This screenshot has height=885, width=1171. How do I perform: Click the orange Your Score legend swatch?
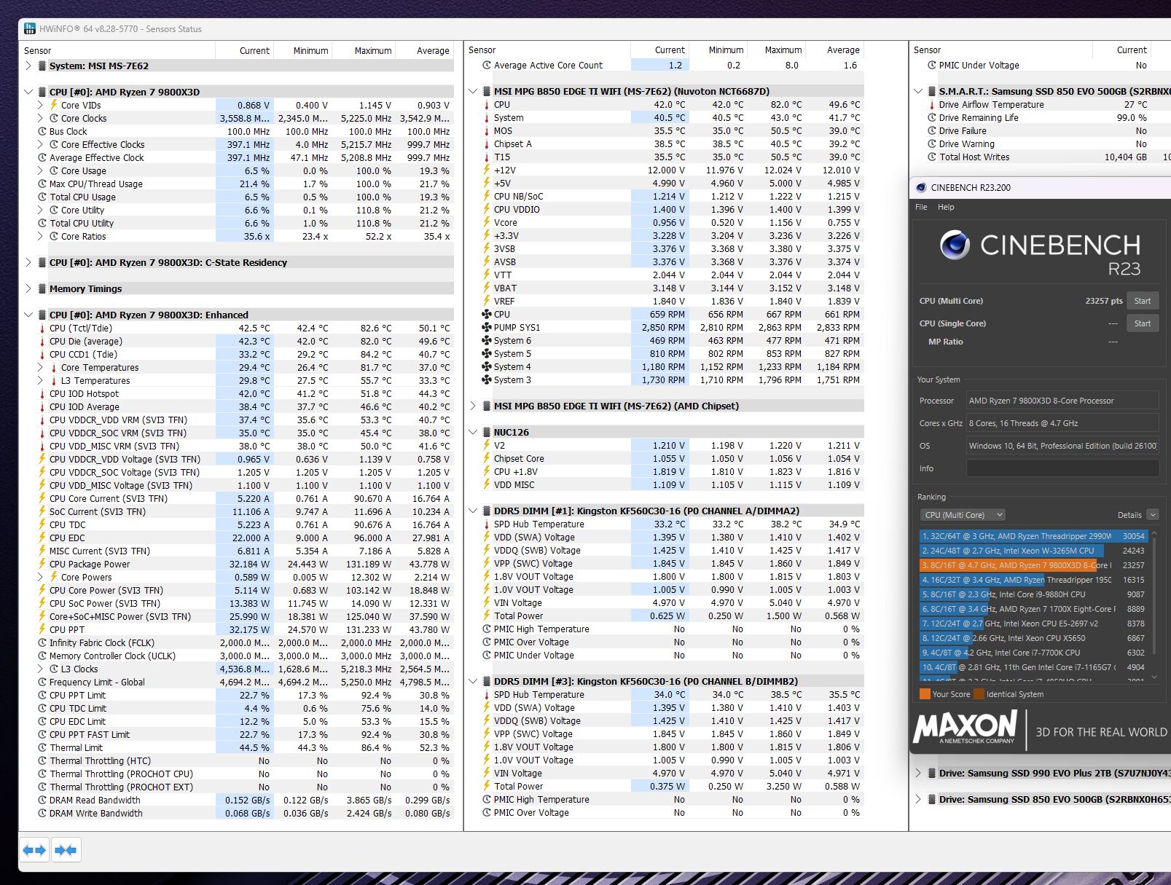(x=925, y=694)
